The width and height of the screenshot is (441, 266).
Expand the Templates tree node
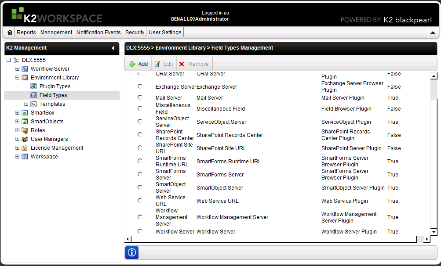pyautogui.click(x=26, y=104)
